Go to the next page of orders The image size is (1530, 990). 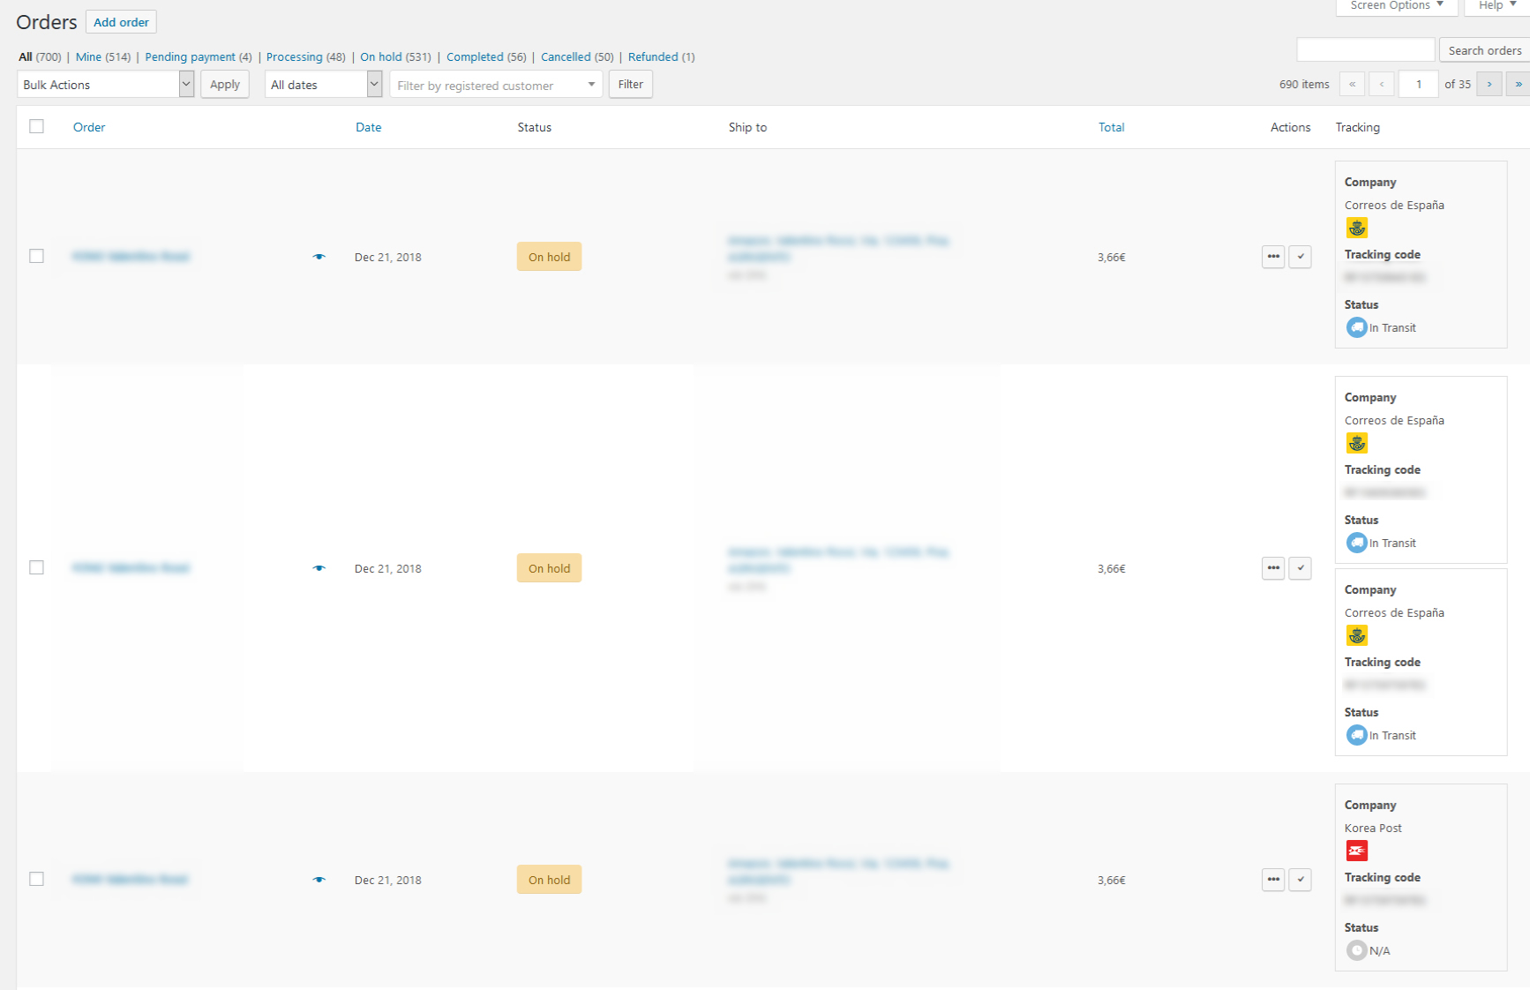(x=1489, y=85)
